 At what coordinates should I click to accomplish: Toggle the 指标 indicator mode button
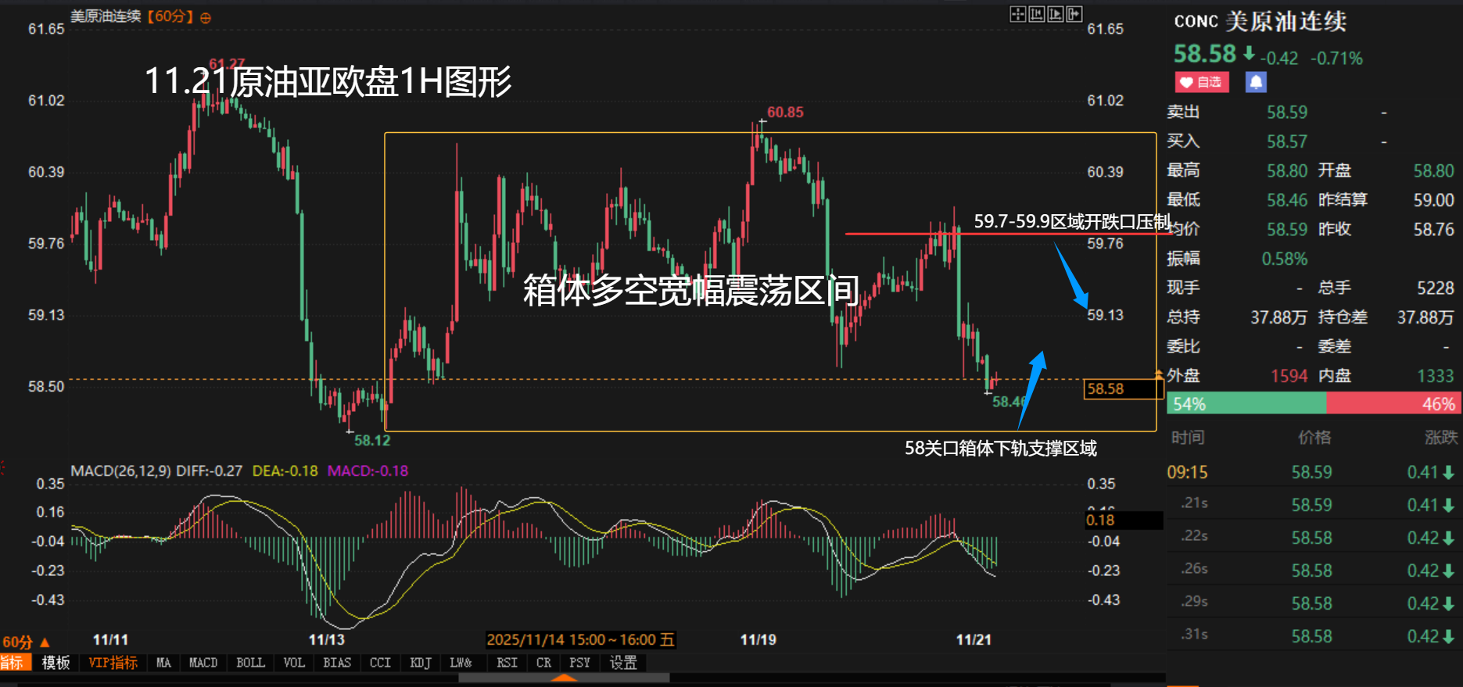click(x=13, y=663)
